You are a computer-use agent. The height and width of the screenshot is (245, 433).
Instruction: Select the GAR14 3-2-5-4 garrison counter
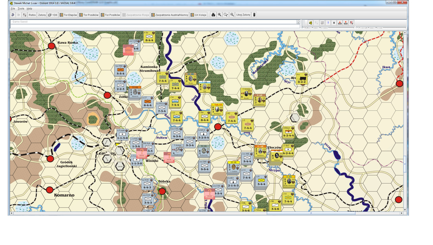point(203,134)
